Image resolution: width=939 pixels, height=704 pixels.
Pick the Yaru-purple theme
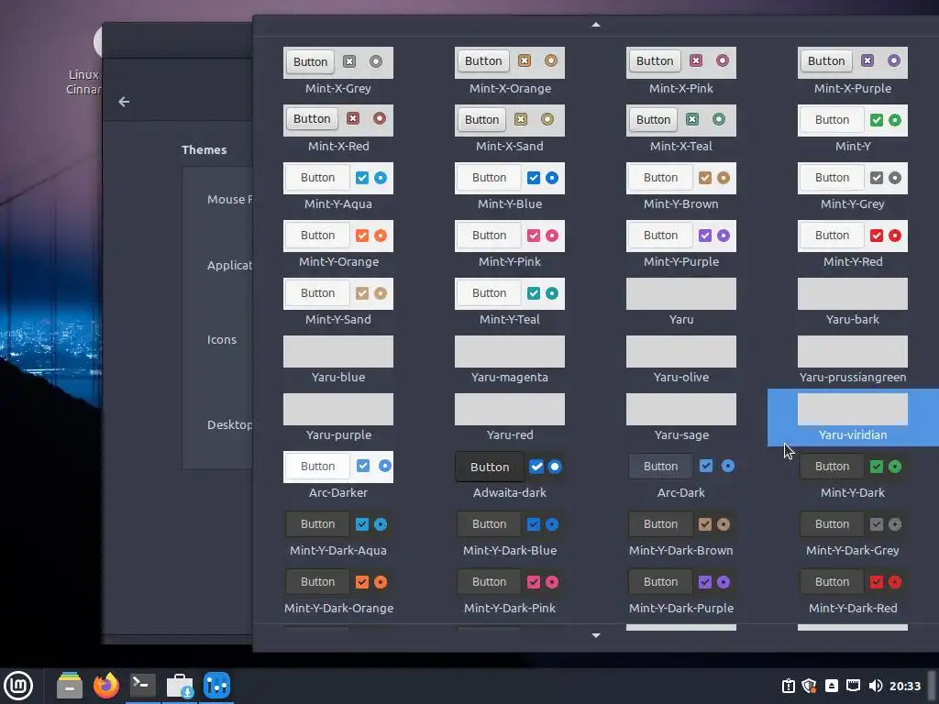pyautogui.click(x=338, y=418)
